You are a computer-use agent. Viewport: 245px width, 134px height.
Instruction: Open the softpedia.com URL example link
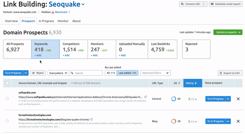coord(81,97)
